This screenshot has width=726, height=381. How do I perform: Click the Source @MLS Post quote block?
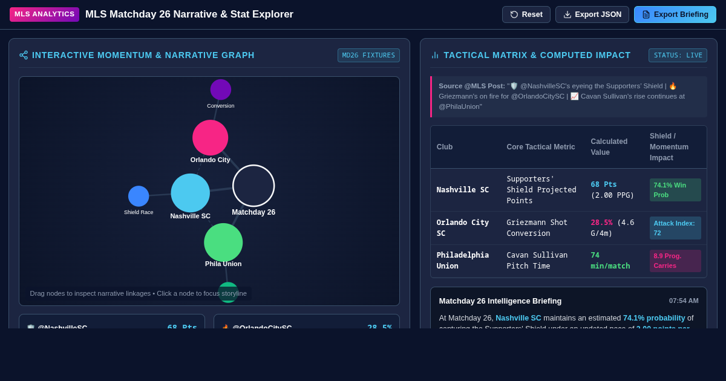coord(569,97)
